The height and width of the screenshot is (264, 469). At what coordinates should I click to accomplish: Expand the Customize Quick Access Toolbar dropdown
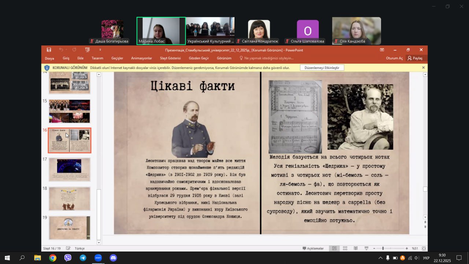click(x=100, y=50)
